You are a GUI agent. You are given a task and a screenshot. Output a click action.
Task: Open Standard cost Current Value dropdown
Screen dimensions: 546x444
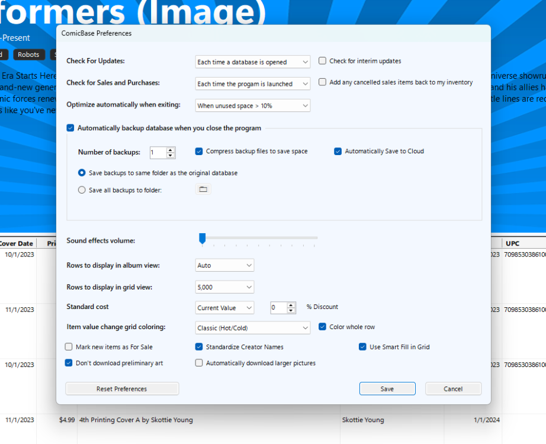224,308
